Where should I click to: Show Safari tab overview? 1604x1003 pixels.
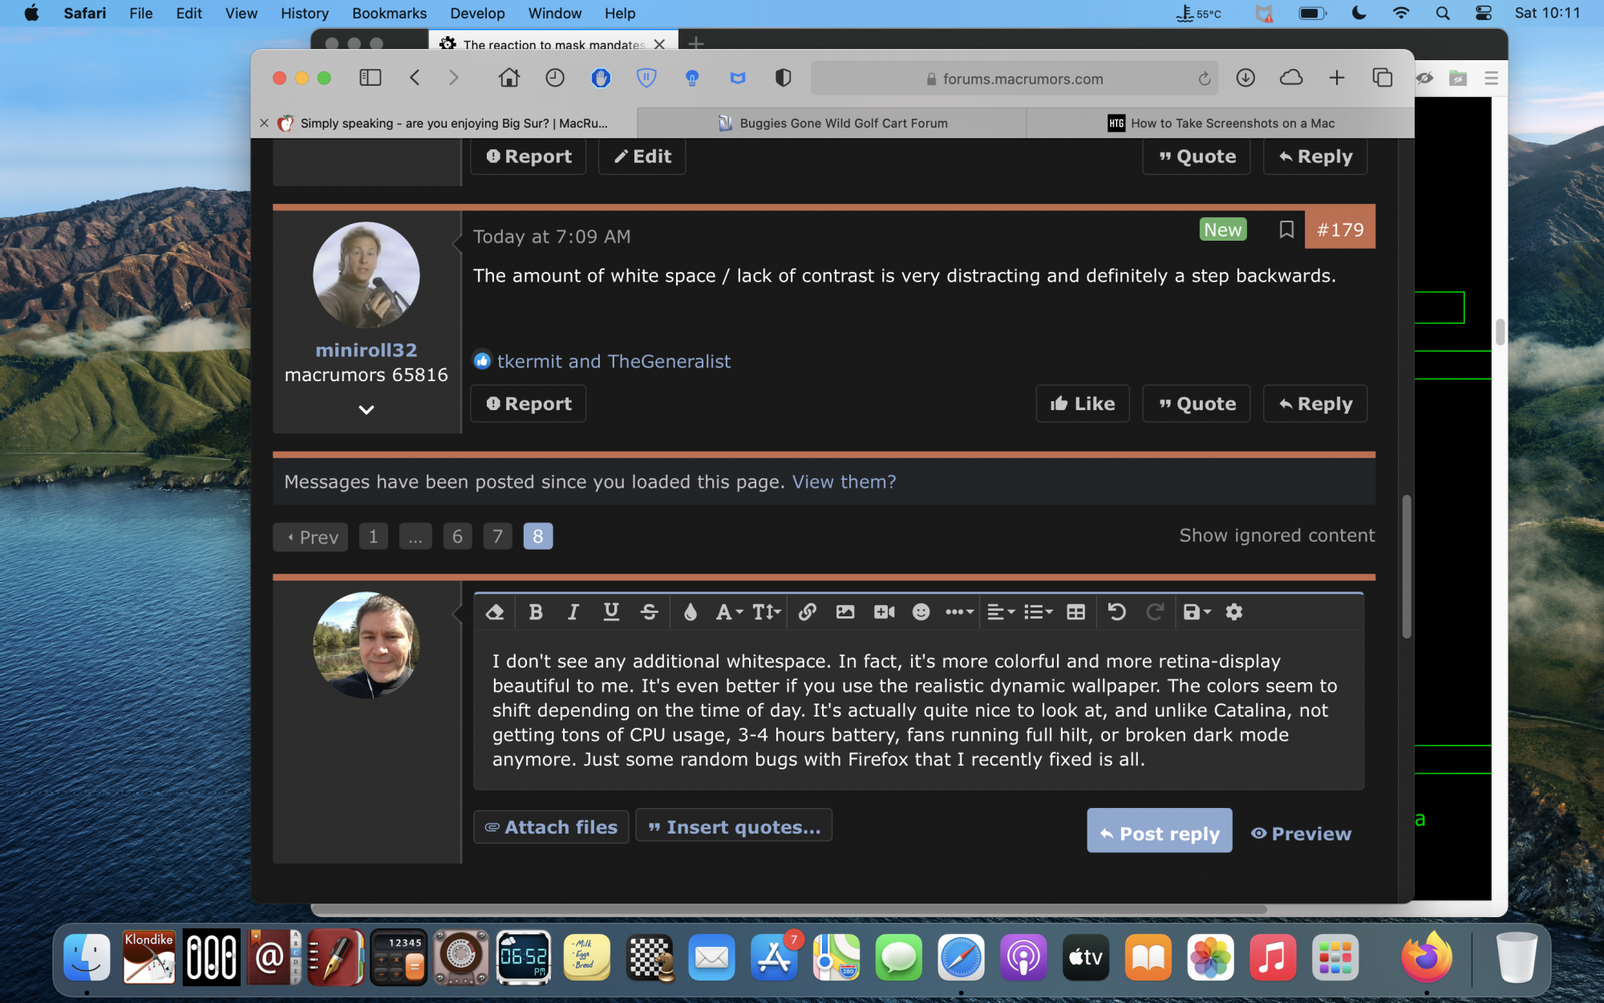coord(1383,78)
